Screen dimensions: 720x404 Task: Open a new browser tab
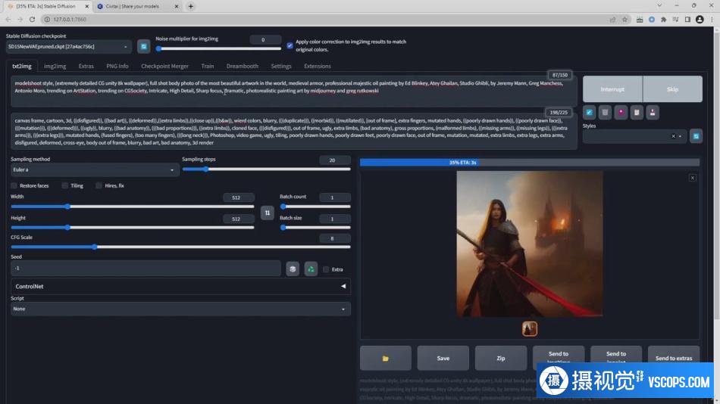tap(190, 6)
